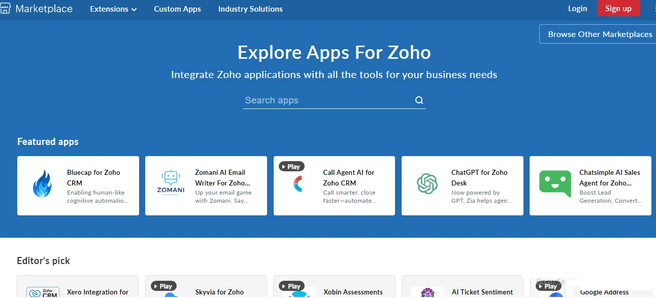Open Bluecap for Zoho CRM title
This screenshot has width=656, height=298.
pos(93,177)
